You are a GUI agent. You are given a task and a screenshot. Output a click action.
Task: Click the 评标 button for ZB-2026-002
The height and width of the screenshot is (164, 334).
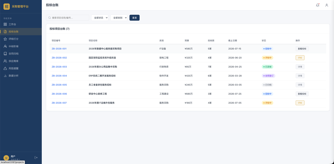point(300,58)
